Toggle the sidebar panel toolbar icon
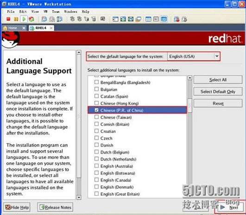 (115, 19)
